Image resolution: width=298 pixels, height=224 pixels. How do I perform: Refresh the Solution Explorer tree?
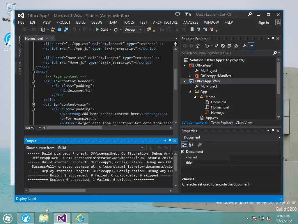tap(223, 46)
